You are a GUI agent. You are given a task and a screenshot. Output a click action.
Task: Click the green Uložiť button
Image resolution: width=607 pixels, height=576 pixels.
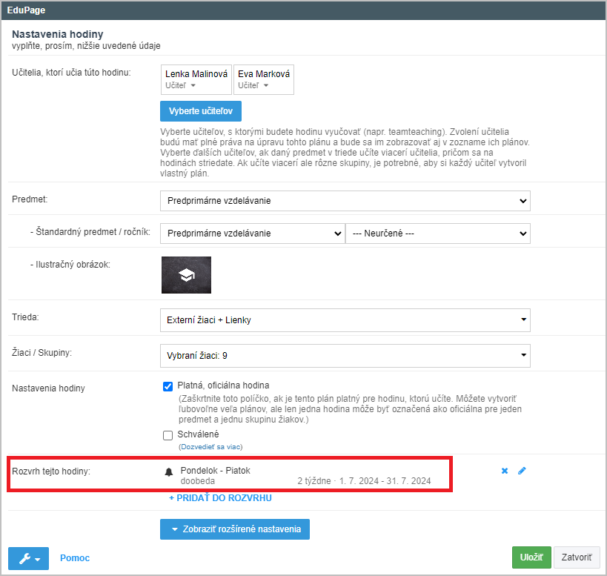click(x=531, y=557)
